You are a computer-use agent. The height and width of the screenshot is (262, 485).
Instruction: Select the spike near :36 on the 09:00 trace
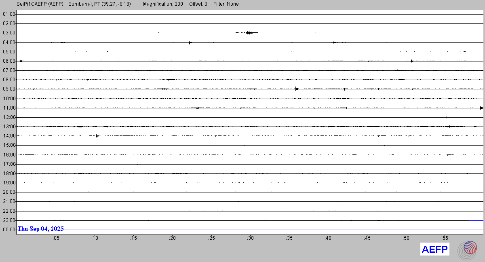(296, 89)
